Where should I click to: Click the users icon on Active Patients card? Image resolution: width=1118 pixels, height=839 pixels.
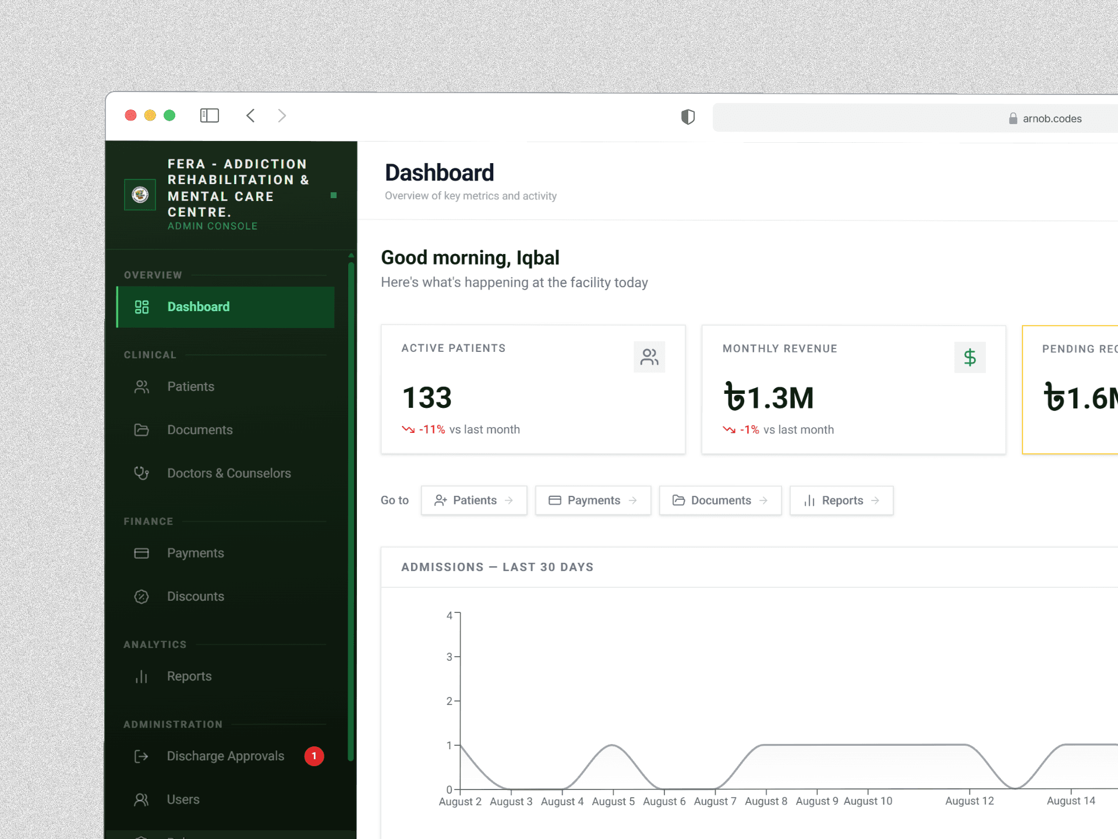tap(649, 357)
